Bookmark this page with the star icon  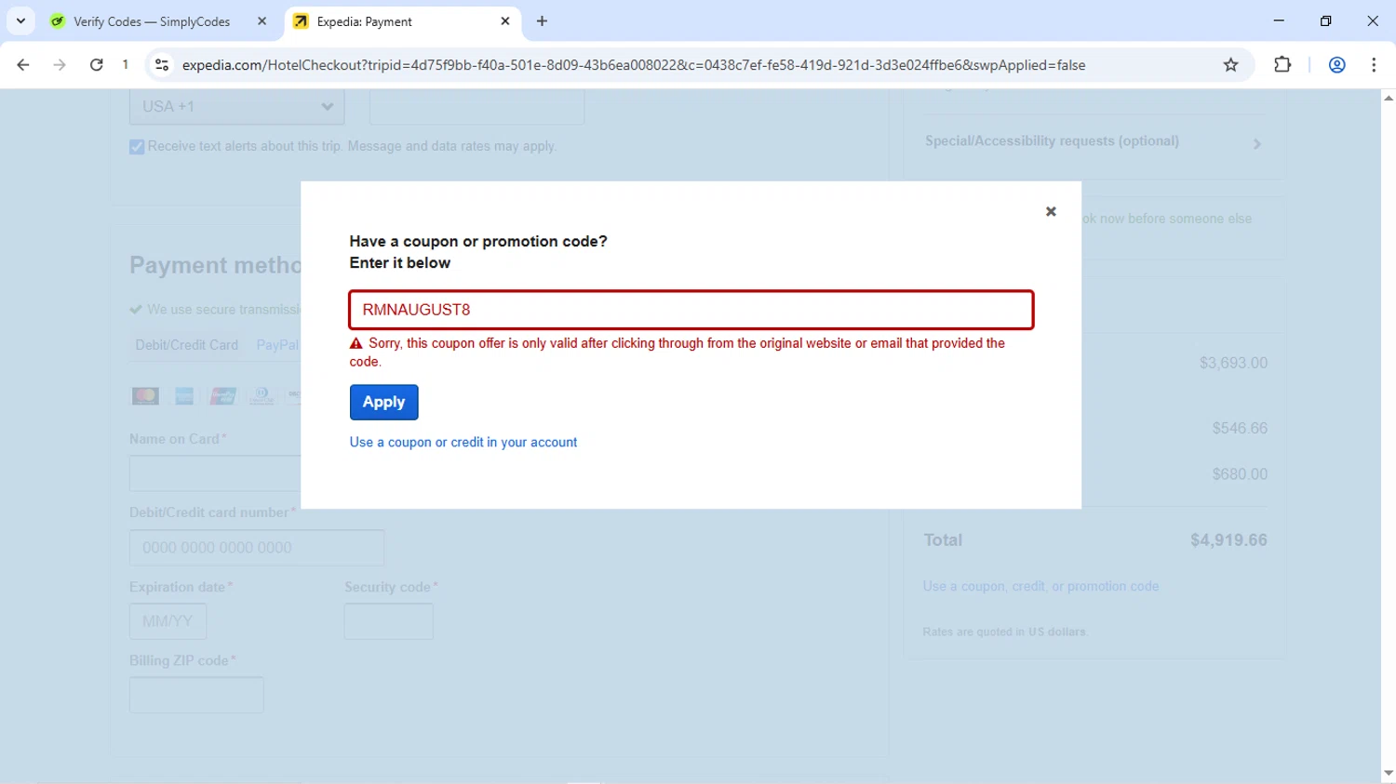(1230, 65)
